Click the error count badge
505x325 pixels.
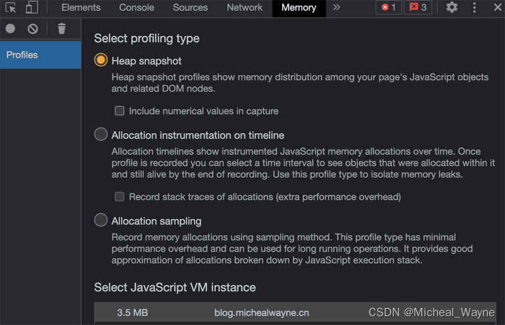click(389, 8)
